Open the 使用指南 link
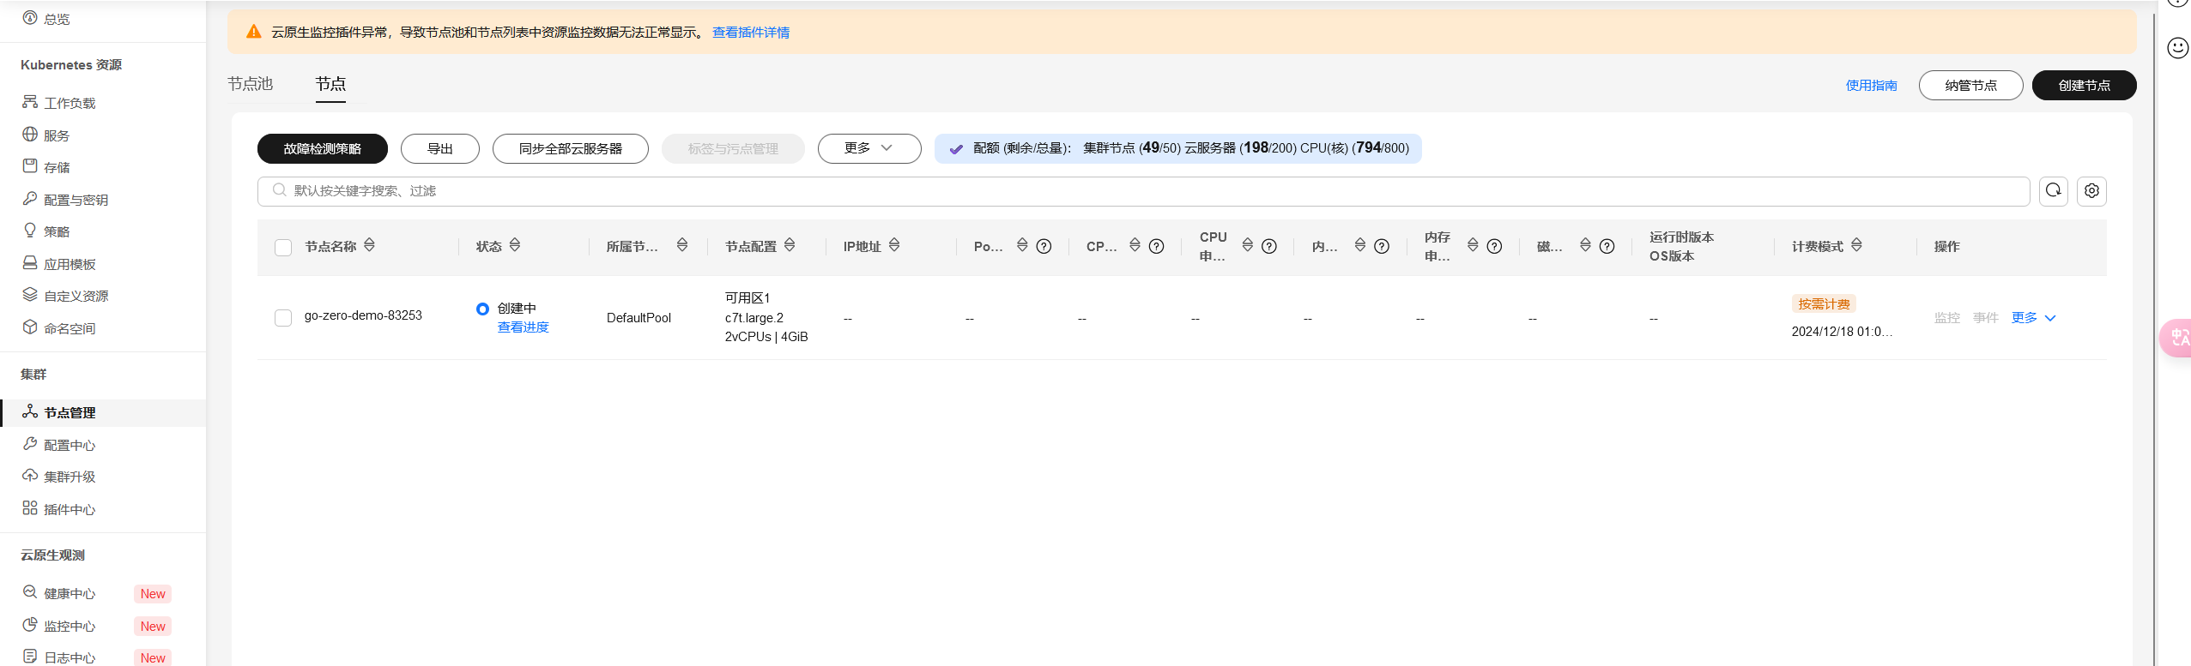The width and height of the screenshot is (2191, 666). (1872, 85)
